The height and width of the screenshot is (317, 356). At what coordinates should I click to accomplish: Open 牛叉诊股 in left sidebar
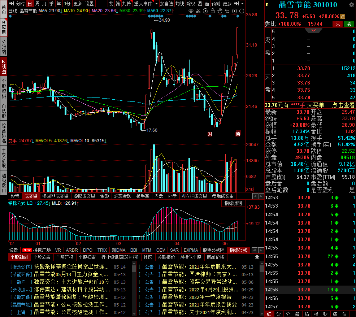pyautogui.click(x=4, y=158)
